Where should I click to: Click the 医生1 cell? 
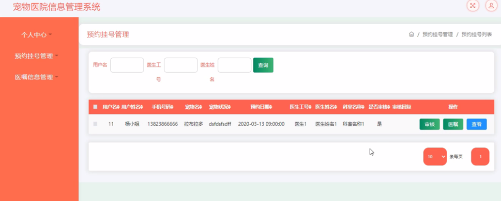point(300,124)
